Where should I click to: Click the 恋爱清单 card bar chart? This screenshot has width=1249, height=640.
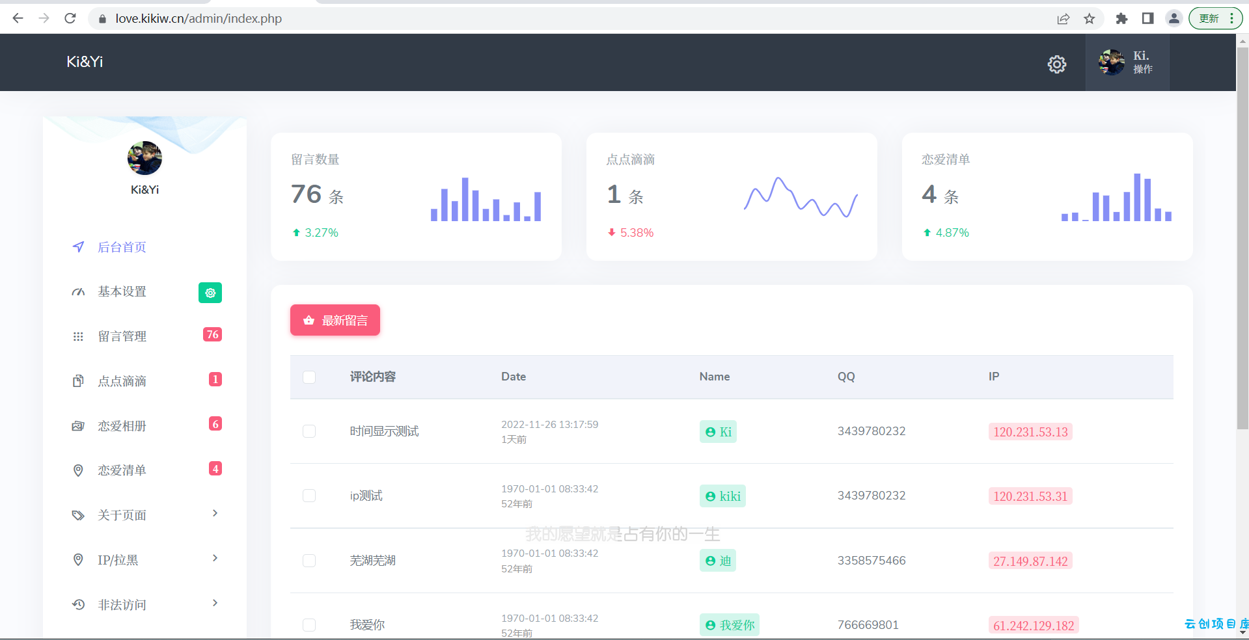click(x=1116, y=197)
